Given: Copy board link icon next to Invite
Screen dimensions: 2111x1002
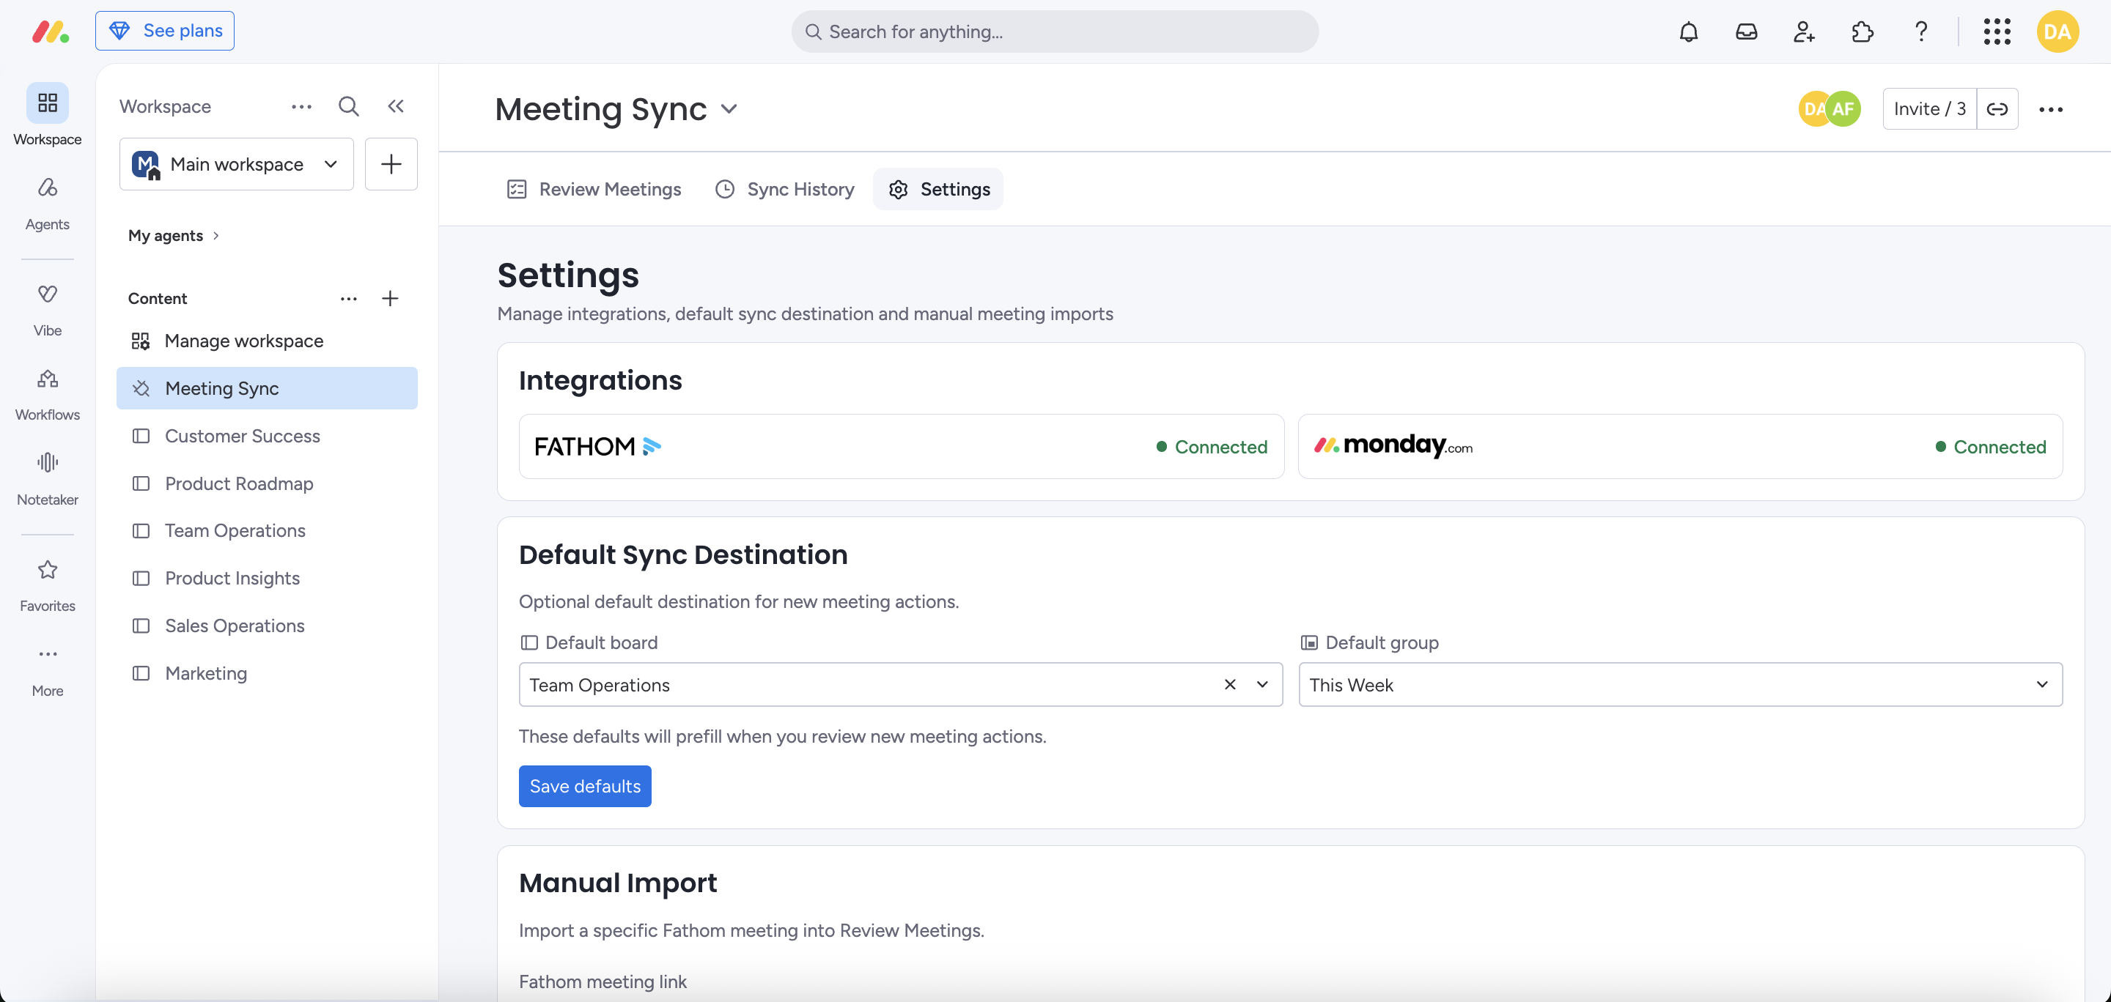Looking at the screenshot, I should (1997, 109).
